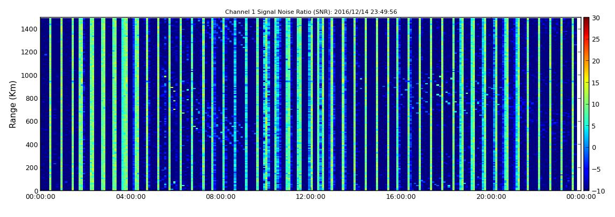Click the plot title showing Channel 1 SNR
Screen dimensions: 615x217
pos(311,12)
